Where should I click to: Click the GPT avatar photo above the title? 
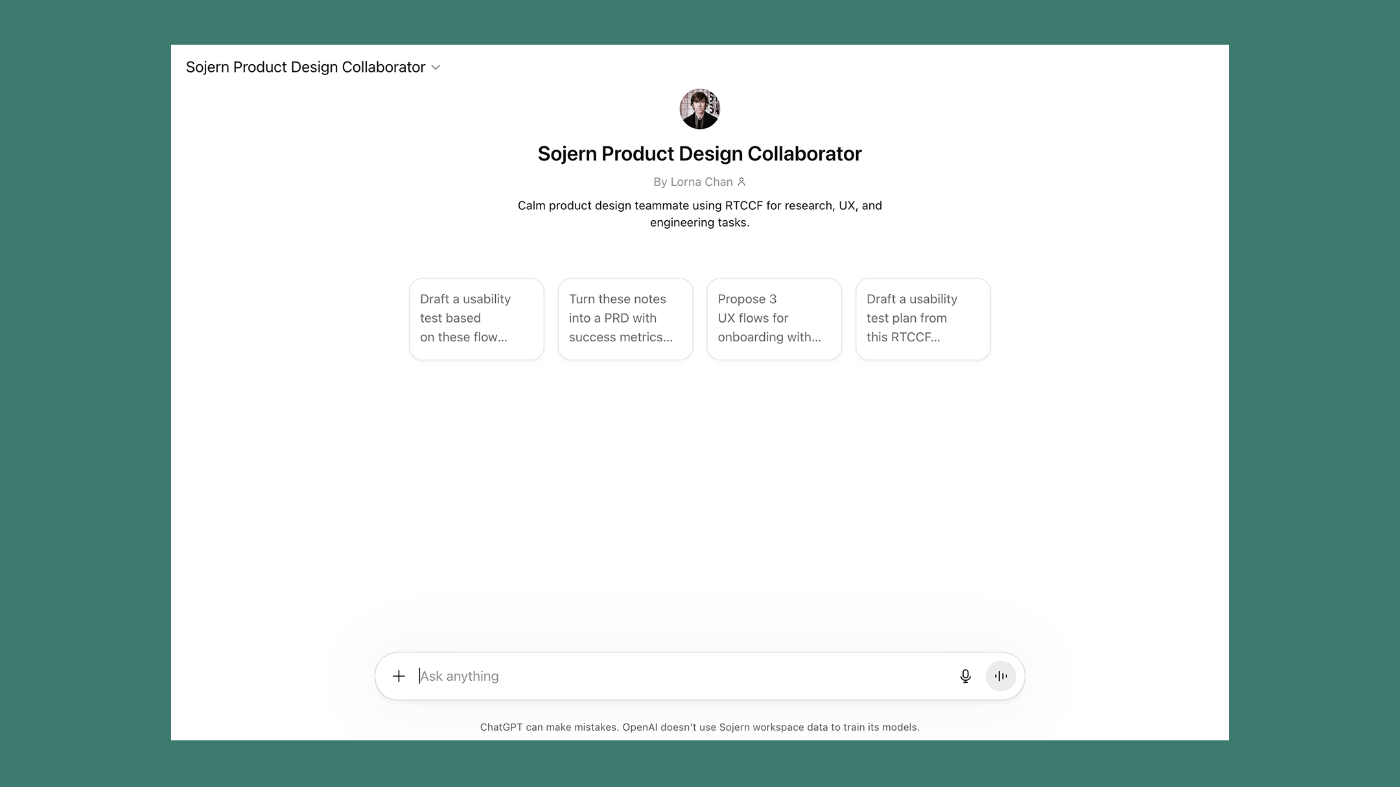(x=699, y=108)
